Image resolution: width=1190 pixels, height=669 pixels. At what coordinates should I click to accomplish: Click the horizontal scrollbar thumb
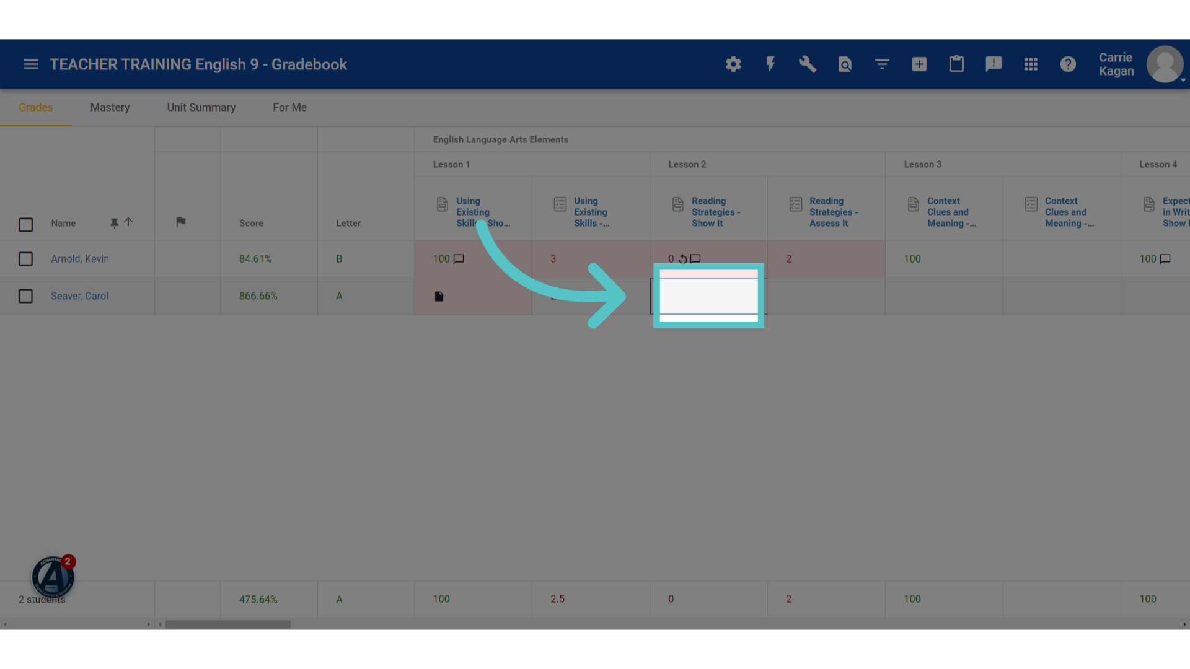tap(228, 624)
